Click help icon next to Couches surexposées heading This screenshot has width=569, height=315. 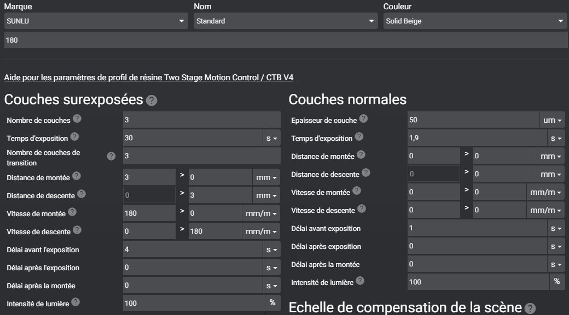(x=152, y=101)
